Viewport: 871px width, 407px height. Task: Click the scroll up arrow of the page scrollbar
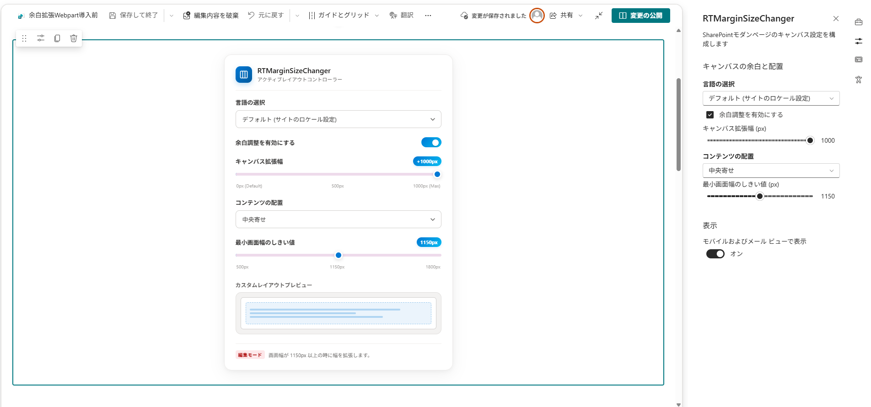click(678, 31)
